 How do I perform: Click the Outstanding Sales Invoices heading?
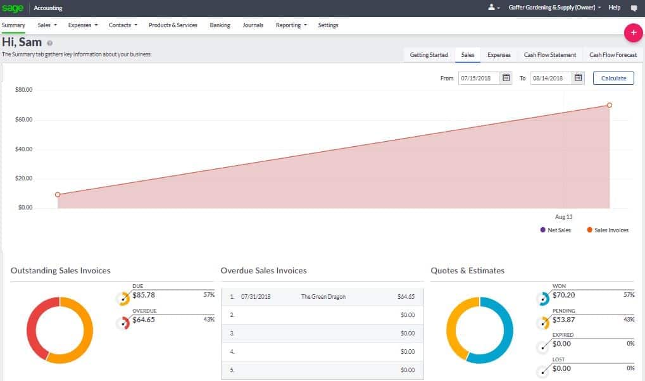pos(61,270)
